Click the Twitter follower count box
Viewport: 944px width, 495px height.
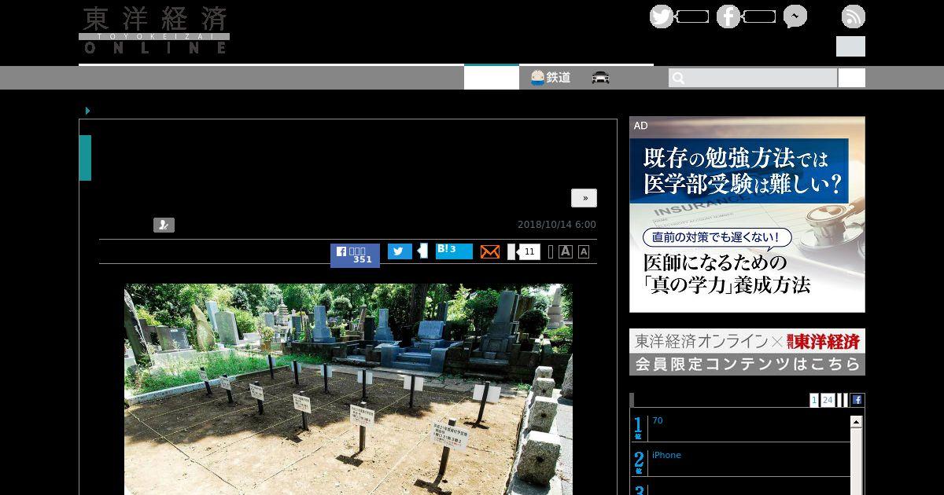pyautogui.click(x=693, y=16)
